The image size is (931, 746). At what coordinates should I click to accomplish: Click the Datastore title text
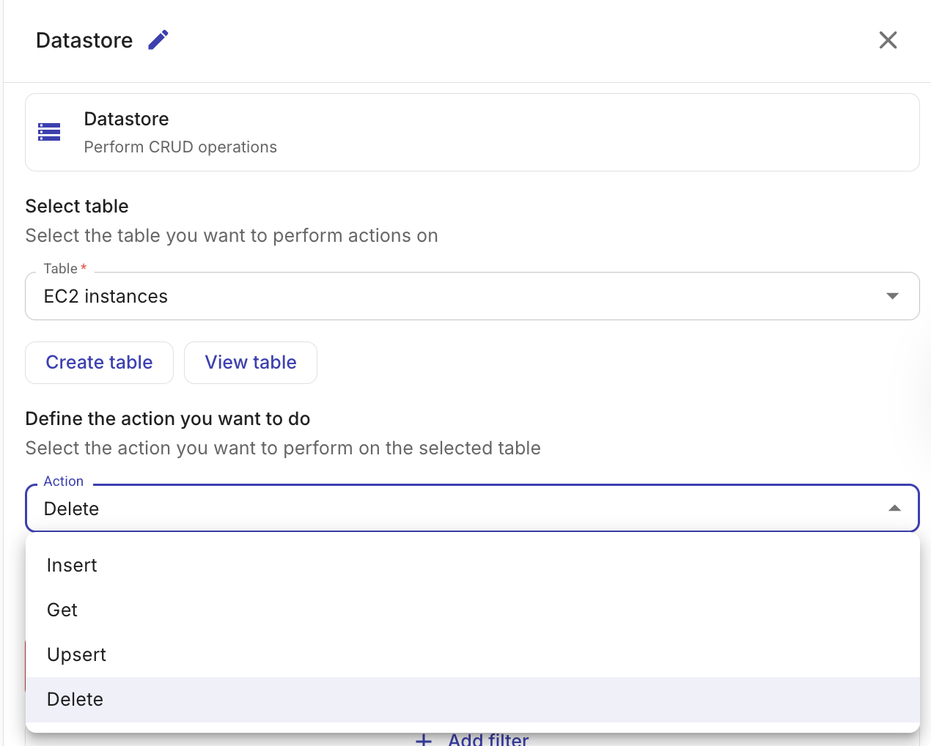[x=84, y=40]
